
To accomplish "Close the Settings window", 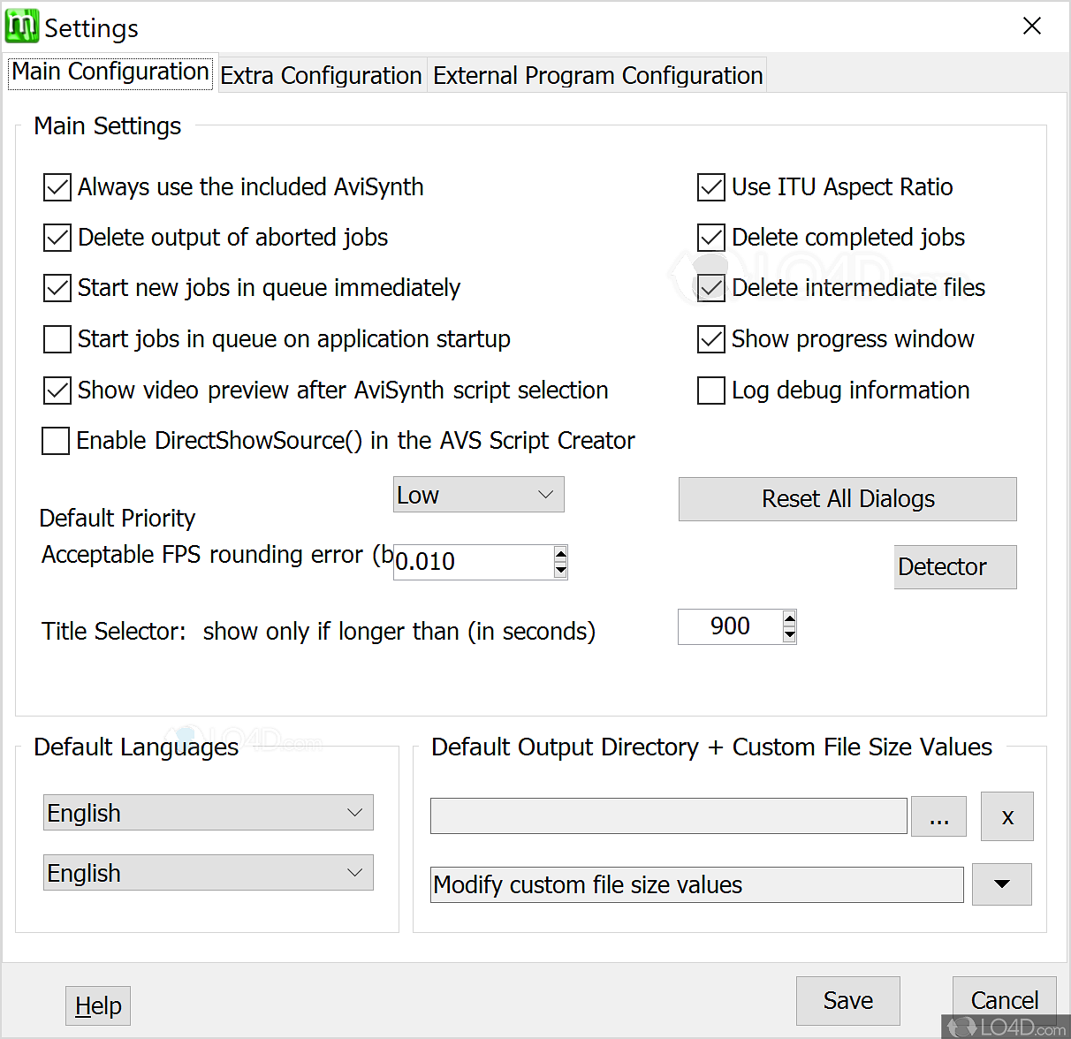I will coord(1031,27).
